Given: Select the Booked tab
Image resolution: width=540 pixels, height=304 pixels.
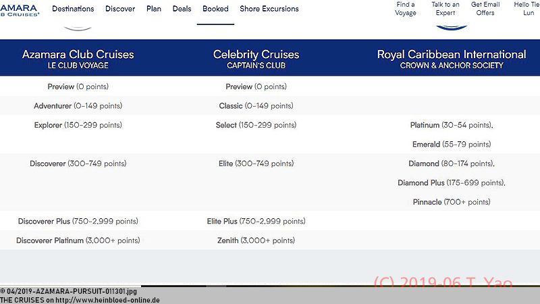Looking at the screenshot, I should click(215, 9).
